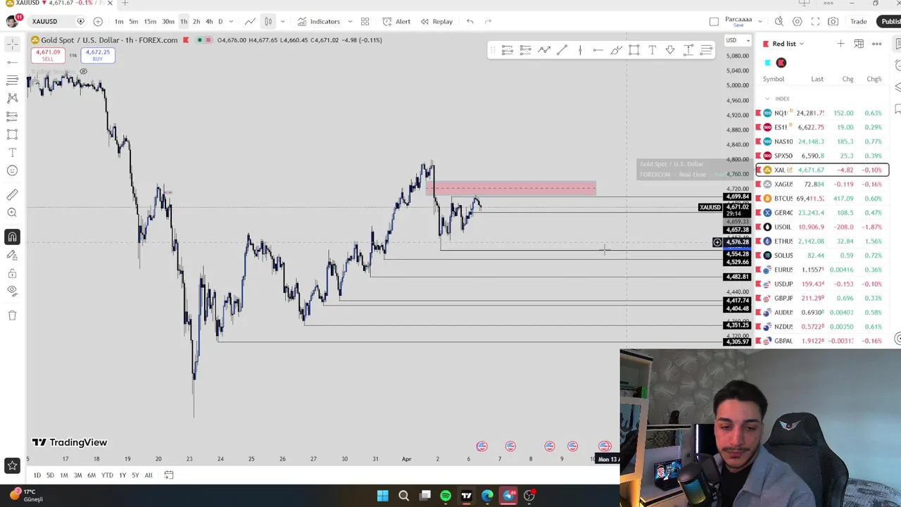Select ETHUSD row in watchlist
Viewport: 901px width, 507px height.
[822, 242]
